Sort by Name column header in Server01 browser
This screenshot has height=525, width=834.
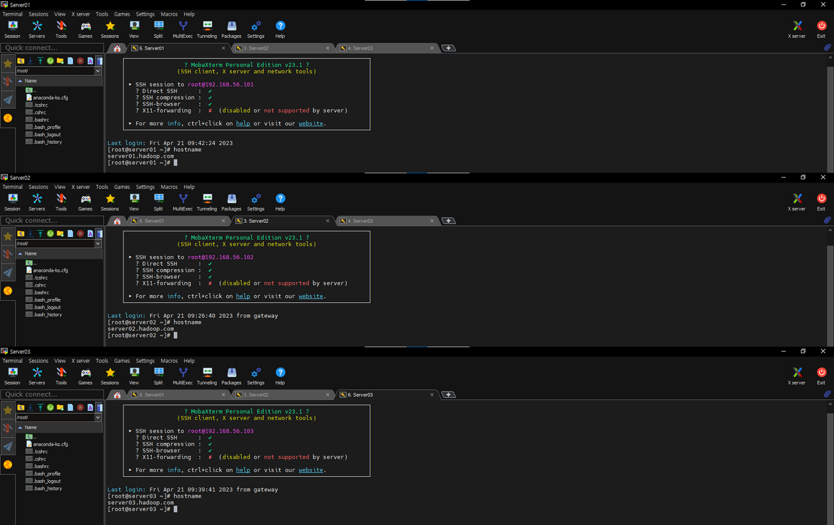59,81
